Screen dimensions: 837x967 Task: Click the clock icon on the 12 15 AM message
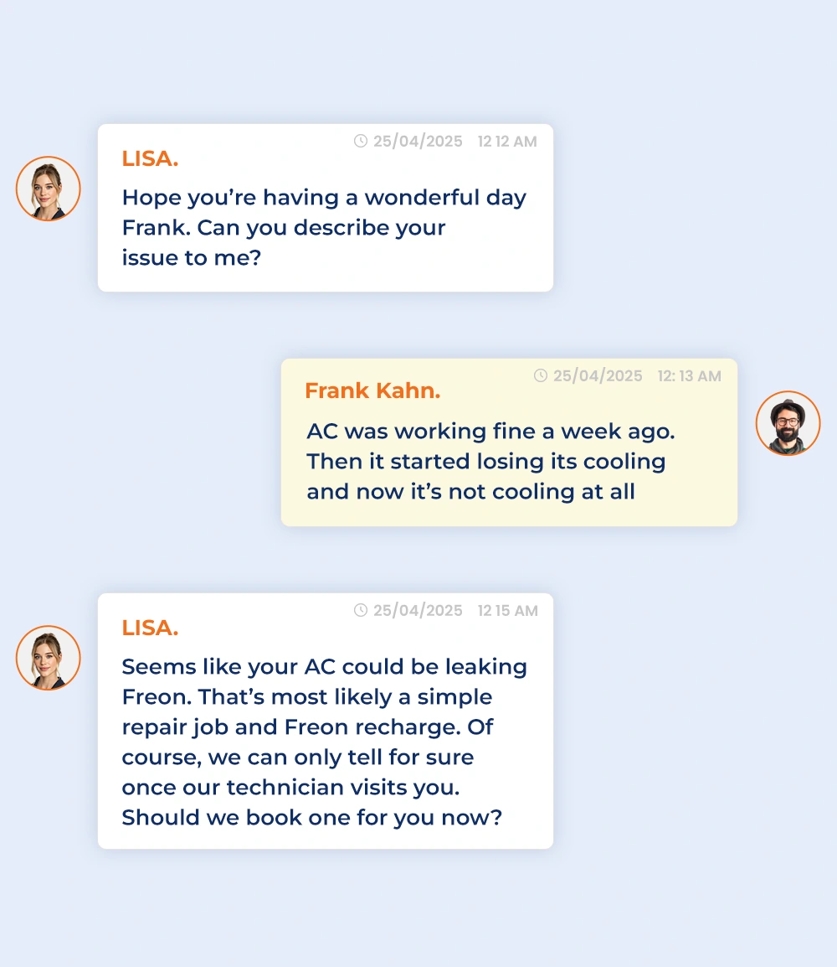click(x=360, y=610)
